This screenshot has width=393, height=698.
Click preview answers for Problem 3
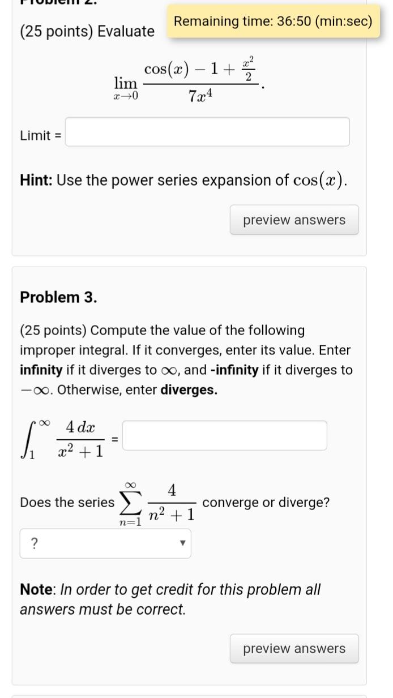click(294, 648)
